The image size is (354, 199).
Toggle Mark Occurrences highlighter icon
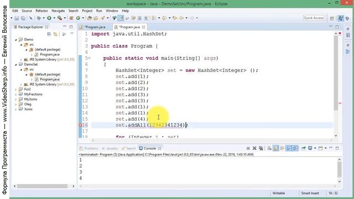click(x=121, y=18)
